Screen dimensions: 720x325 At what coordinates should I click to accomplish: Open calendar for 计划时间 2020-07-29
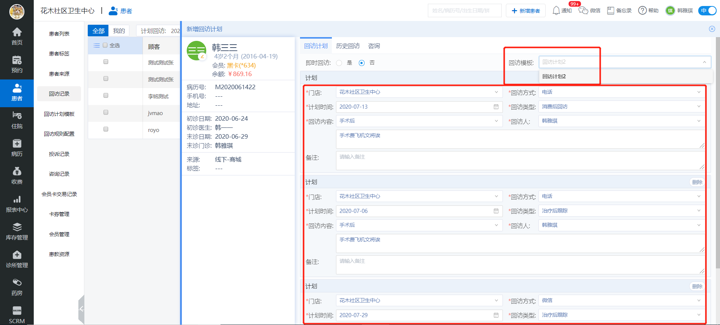tap(496, 315)
